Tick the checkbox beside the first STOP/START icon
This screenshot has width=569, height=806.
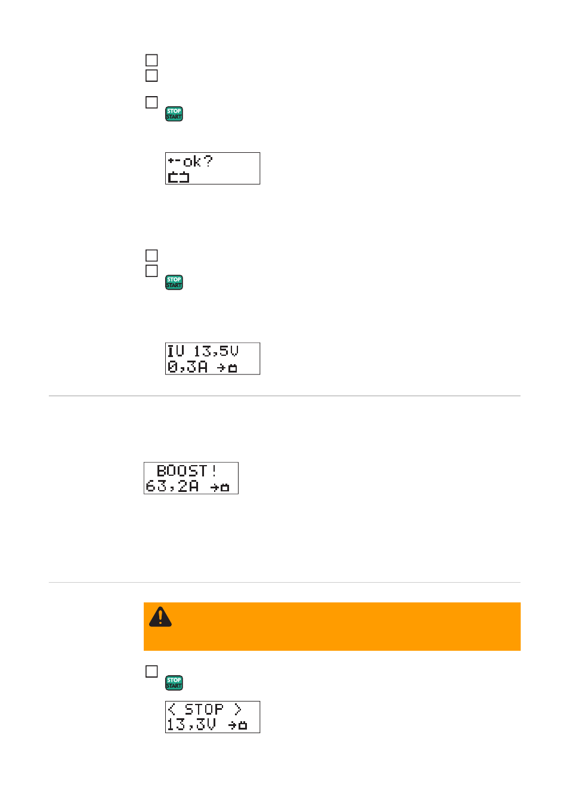(x=152, y=103)
